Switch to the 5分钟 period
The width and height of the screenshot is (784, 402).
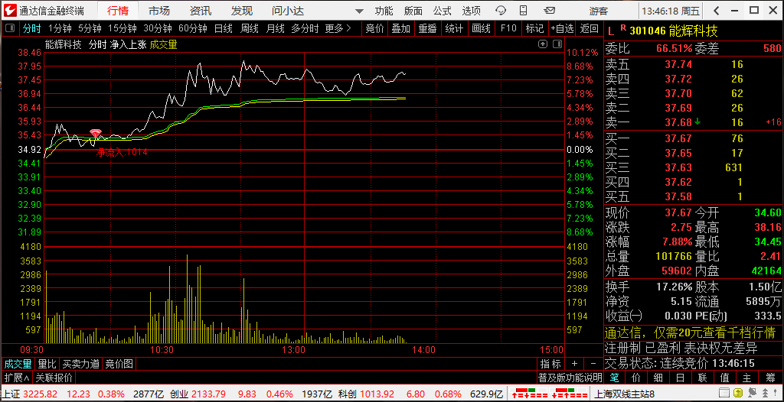(x=90, y=28)
